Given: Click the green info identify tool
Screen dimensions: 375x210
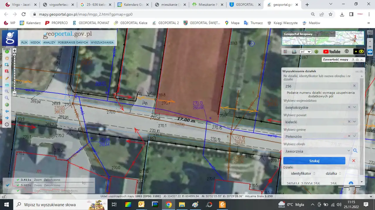Looking at the screenshot, I should point(7,51).
